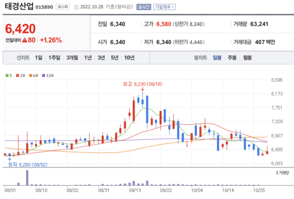Click the red 20-day moving average swatch

coord(18,76)
